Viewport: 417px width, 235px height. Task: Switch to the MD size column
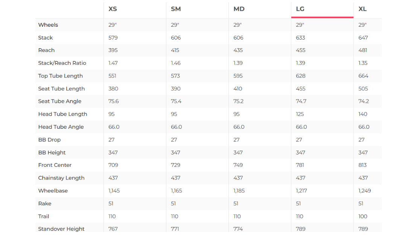[x=239, y=9]
